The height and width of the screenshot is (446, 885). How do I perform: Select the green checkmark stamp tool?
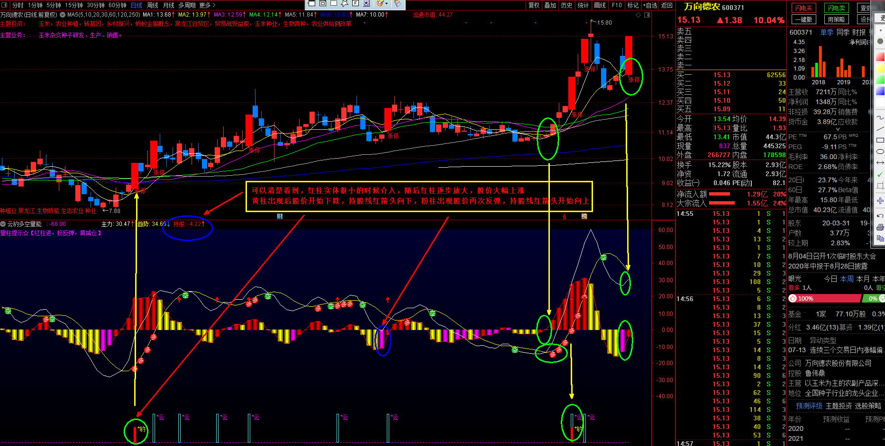[880, 174]
